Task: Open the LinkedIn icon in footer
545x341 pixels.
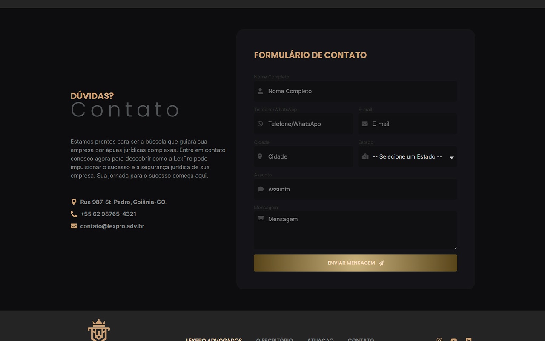Action: click(468, 339)
